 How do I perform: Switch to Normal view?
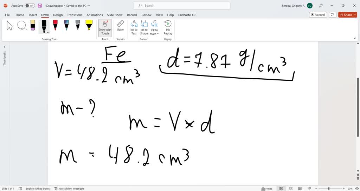click(x=281, y=189)
